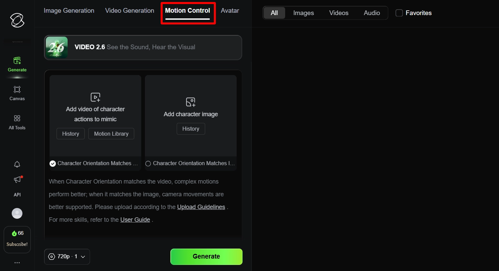Switch to the Videos filter tab
The image size is (499, 271).
(x=339, y=13)
